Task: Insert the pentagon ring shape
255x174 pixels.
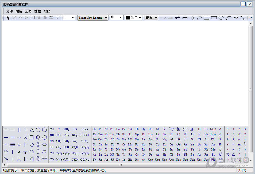Action: coord(32,144)
